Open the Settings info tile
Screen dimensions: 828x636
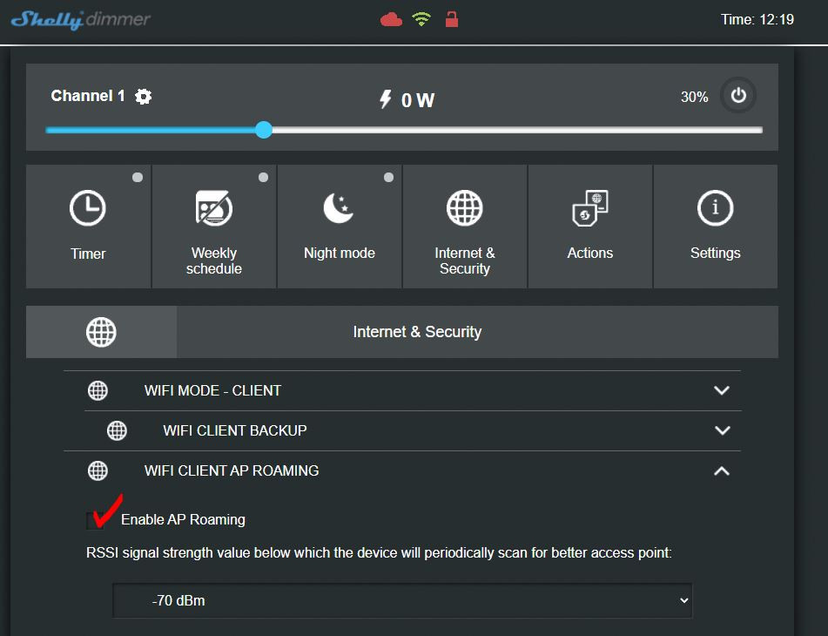pos(715,227)
